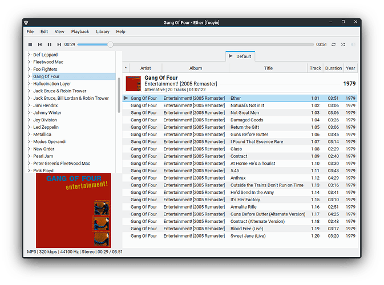The height and width of the screenshot is (285, 384).
Task: Open the Help menu
Action: [x=120, y=31]
